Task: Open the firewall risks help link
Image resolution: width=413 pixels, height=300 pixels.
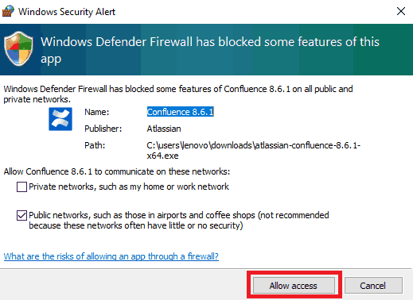Action: [111, 256]
